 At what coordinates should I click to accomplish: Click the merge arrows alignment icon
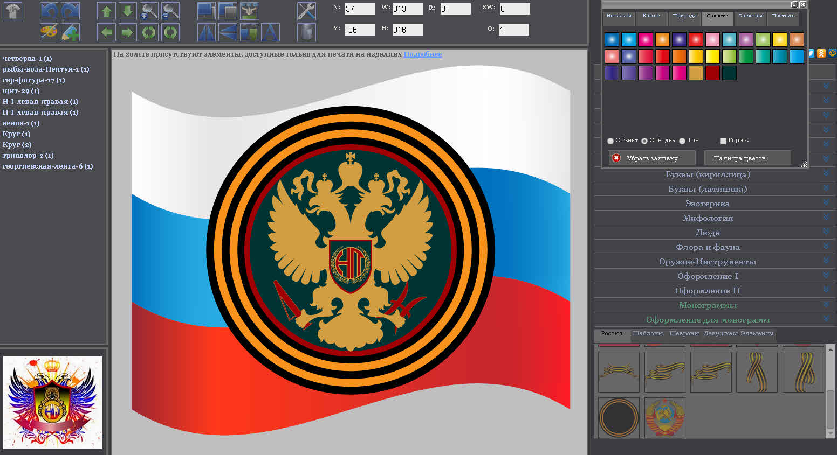[x=249, y=11]
